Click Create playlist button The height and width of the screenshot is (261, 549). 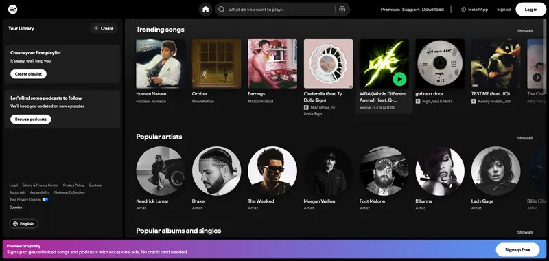(28, 74)
